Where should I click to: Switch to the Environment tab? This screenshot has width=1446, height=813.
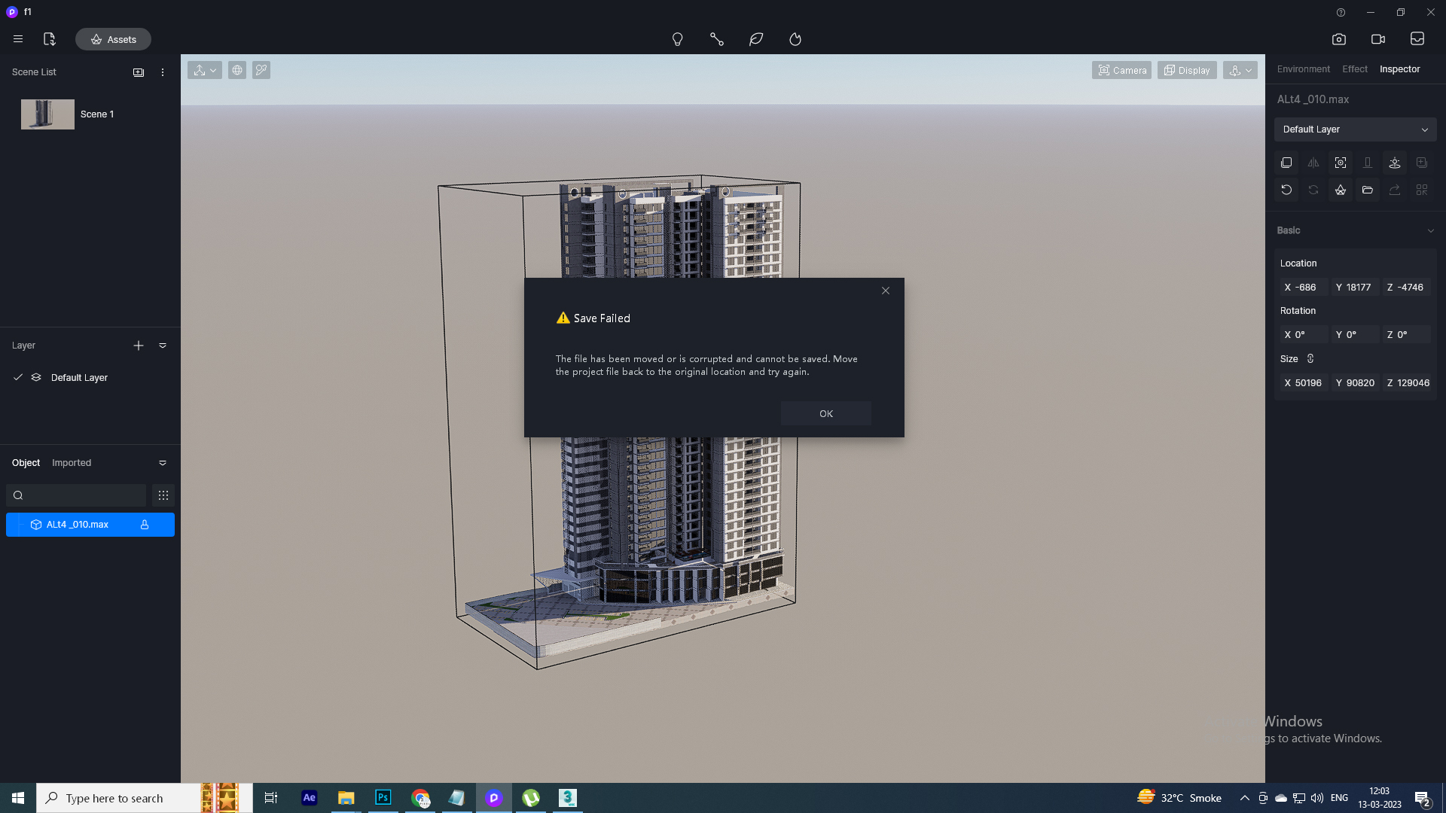point(1303,69)
